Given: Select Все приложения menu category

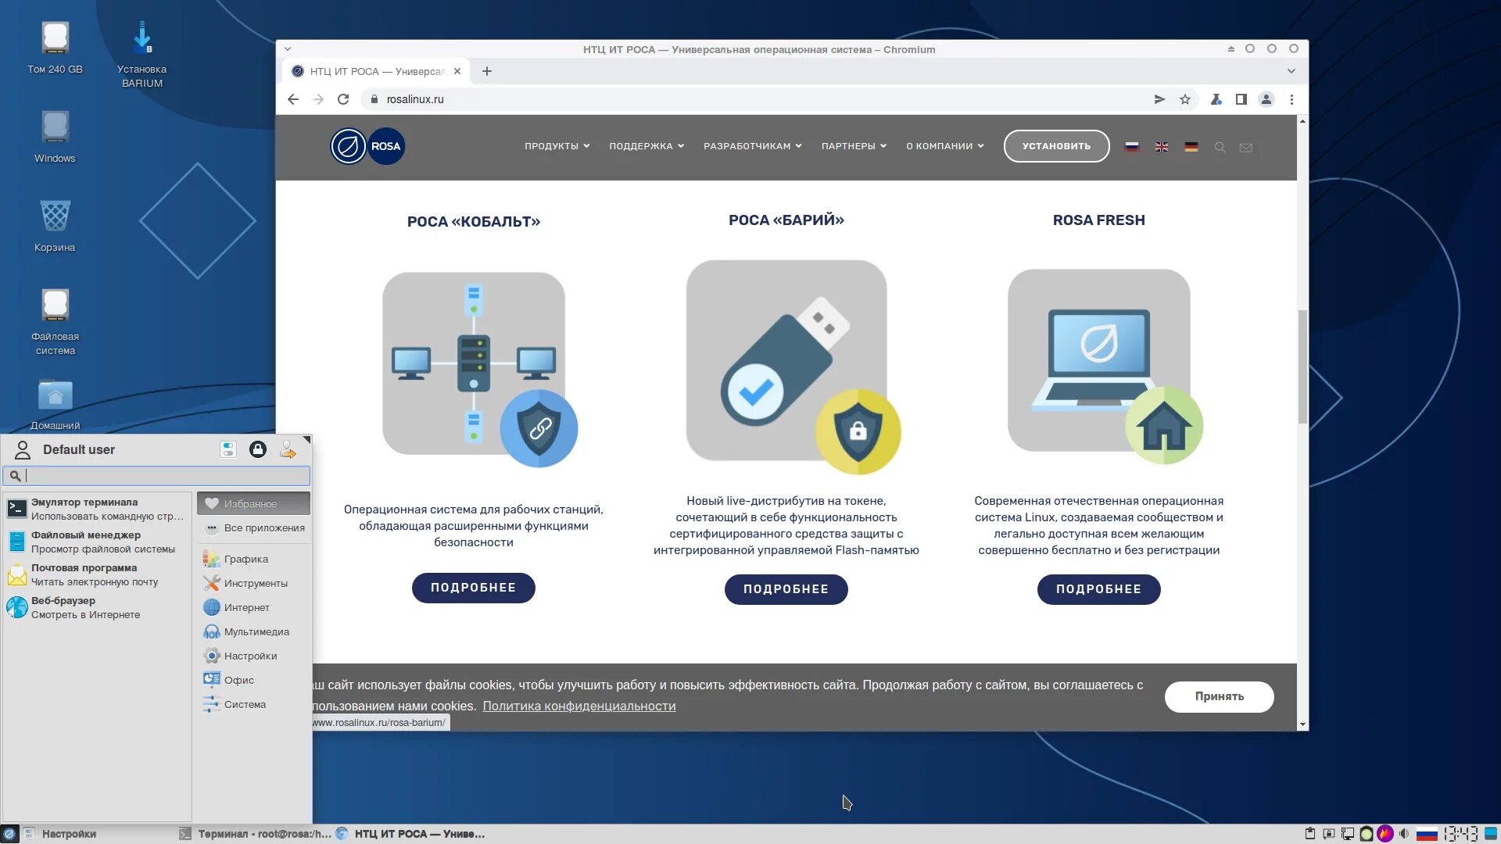Looking at the screenshot, I should [x=263, y=528].
